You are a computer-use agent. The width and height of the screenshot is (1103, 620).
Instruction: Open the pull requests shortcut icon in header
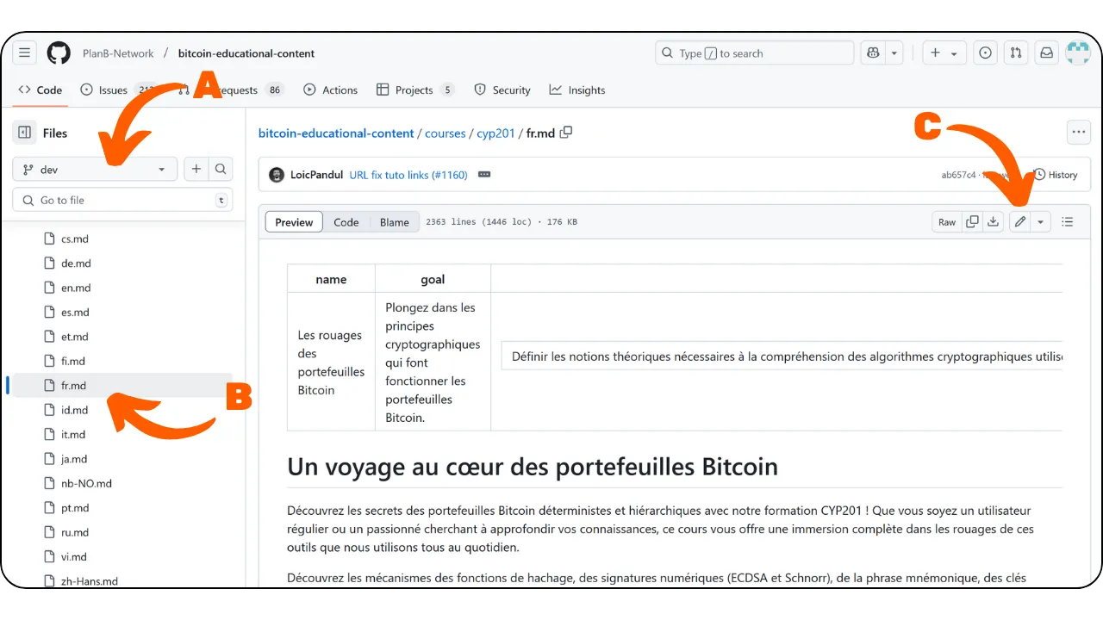click(1016, 53)
